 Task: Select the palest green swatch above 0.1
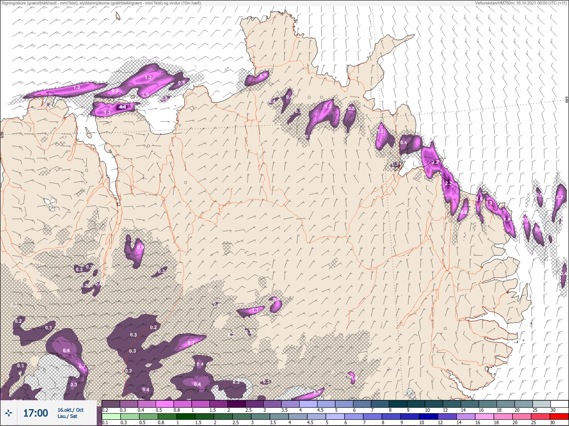(111, 416)
